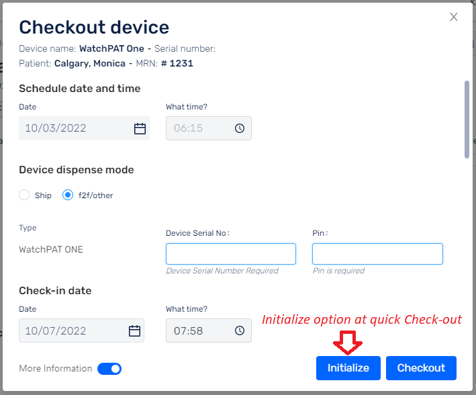Viewport: 476px width, 395px height.
Task: Select the f2f/other dispense mode
Action: [x=68, y=195]
